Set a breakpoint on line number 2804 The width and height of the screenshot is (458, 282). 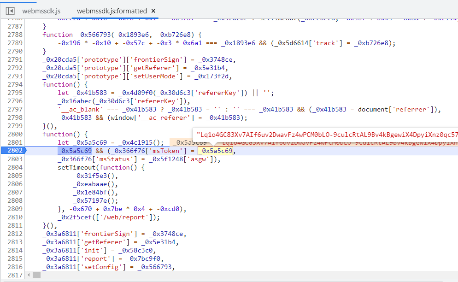pos(15,167)
